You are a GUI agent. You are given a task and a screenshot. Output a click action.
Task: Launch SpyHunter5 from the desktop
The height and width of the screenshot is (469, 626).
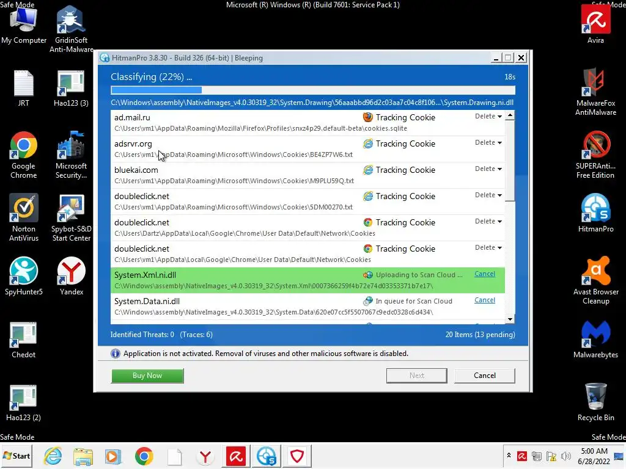[24, 276]
